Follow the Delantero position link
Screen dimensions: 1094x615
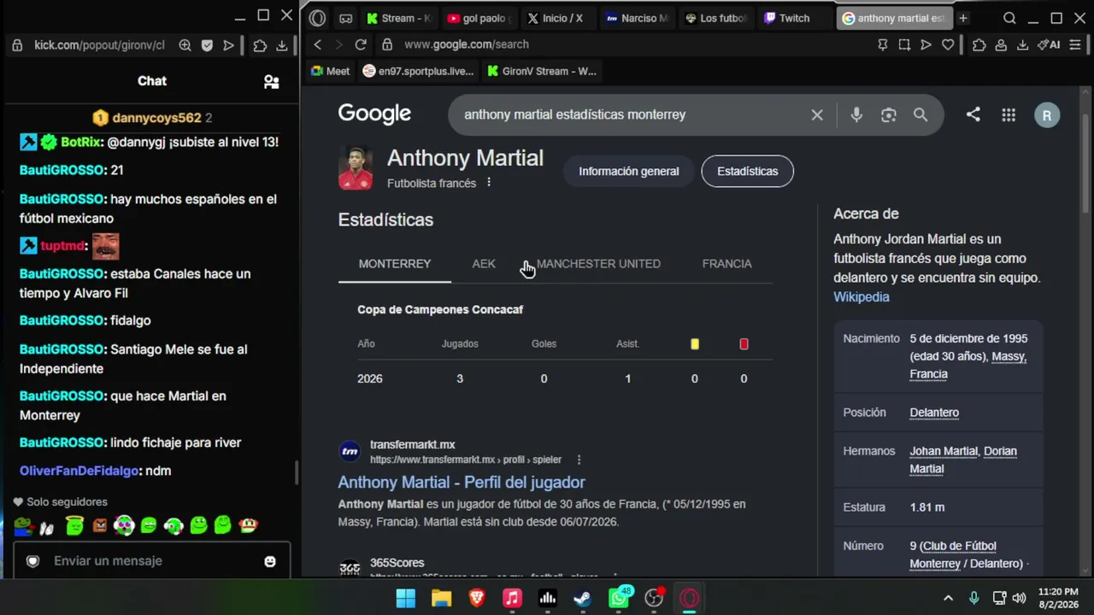934,413
